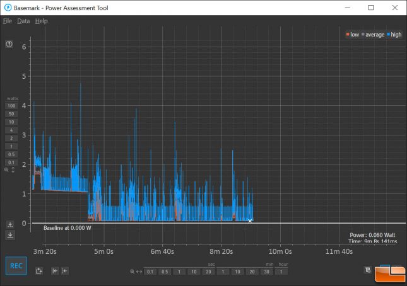Click the horizontal zoom magnifier icon
Image resolution: width=407 pixels, height=286 pixels.
pos(132,272)
